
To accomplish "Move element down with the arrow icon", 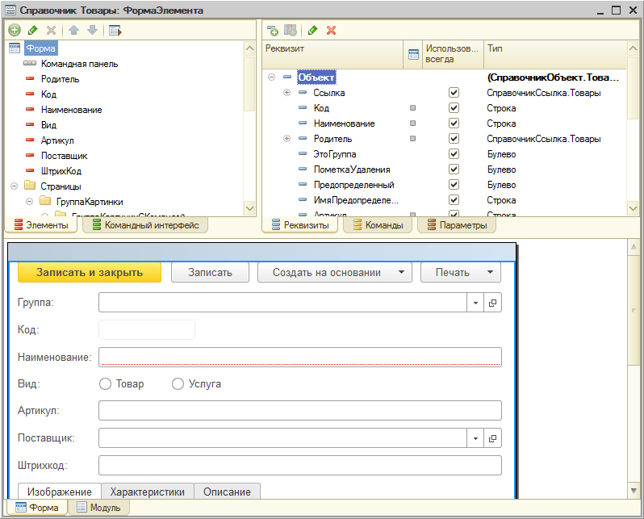I will pyautogui.click(x=93, y=30).
